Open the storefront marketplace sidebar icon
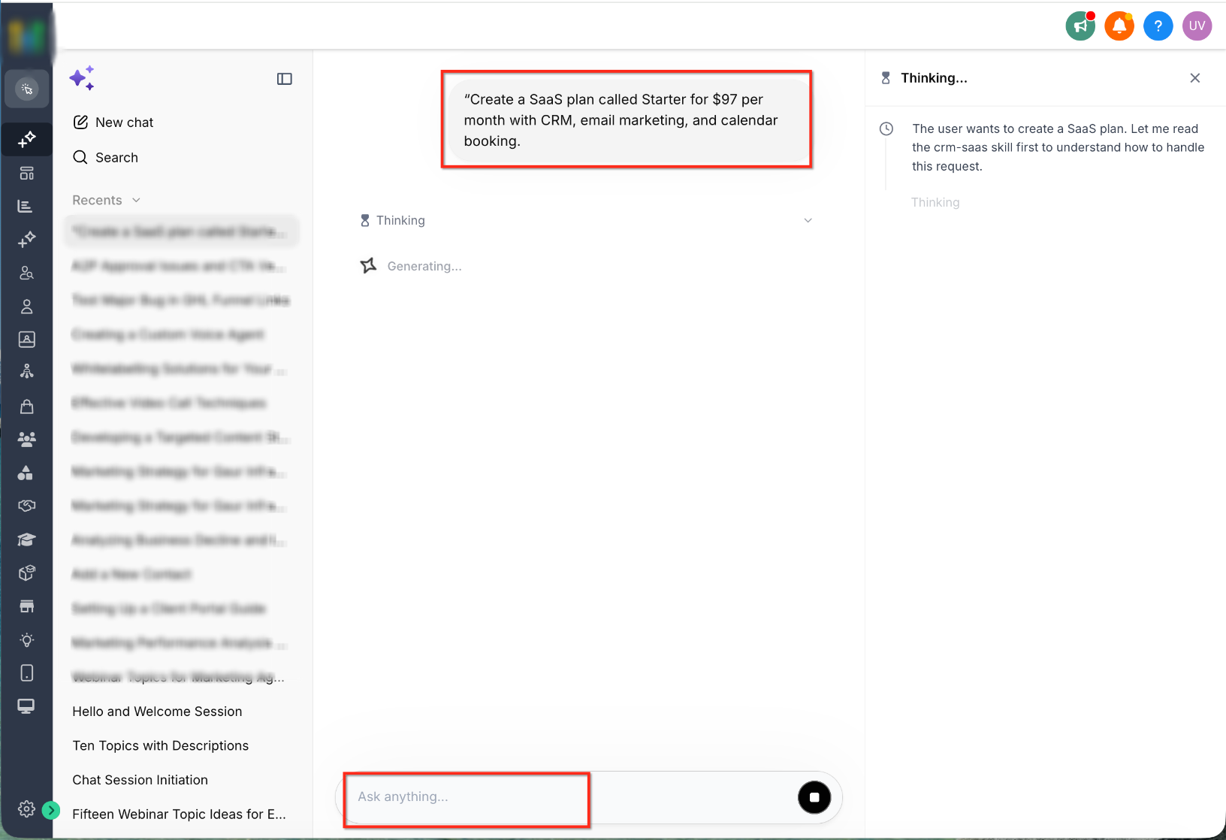 27,606
